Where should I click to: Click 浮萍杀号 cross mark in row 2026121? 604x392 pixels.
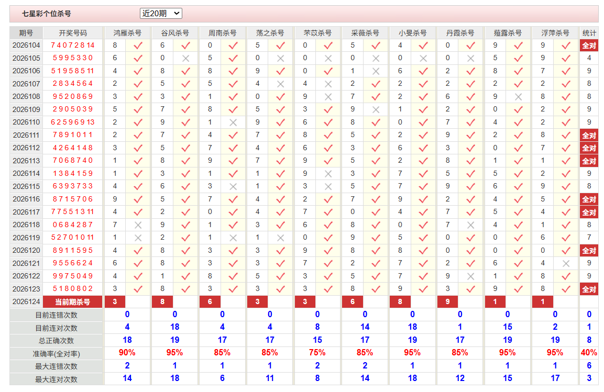[x=566, y=263]
